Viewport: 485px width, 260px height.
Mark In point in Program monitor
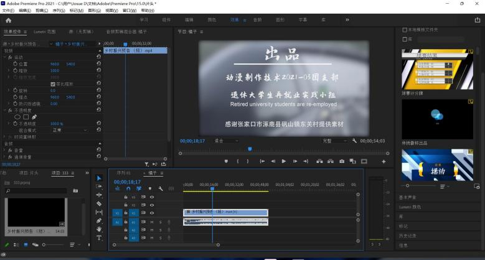click(238, 161)
